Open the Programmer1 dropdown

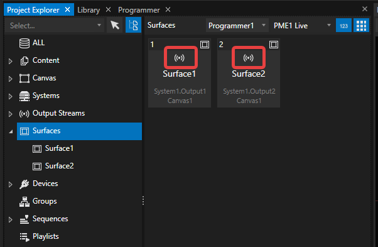(x=237, y=25)
